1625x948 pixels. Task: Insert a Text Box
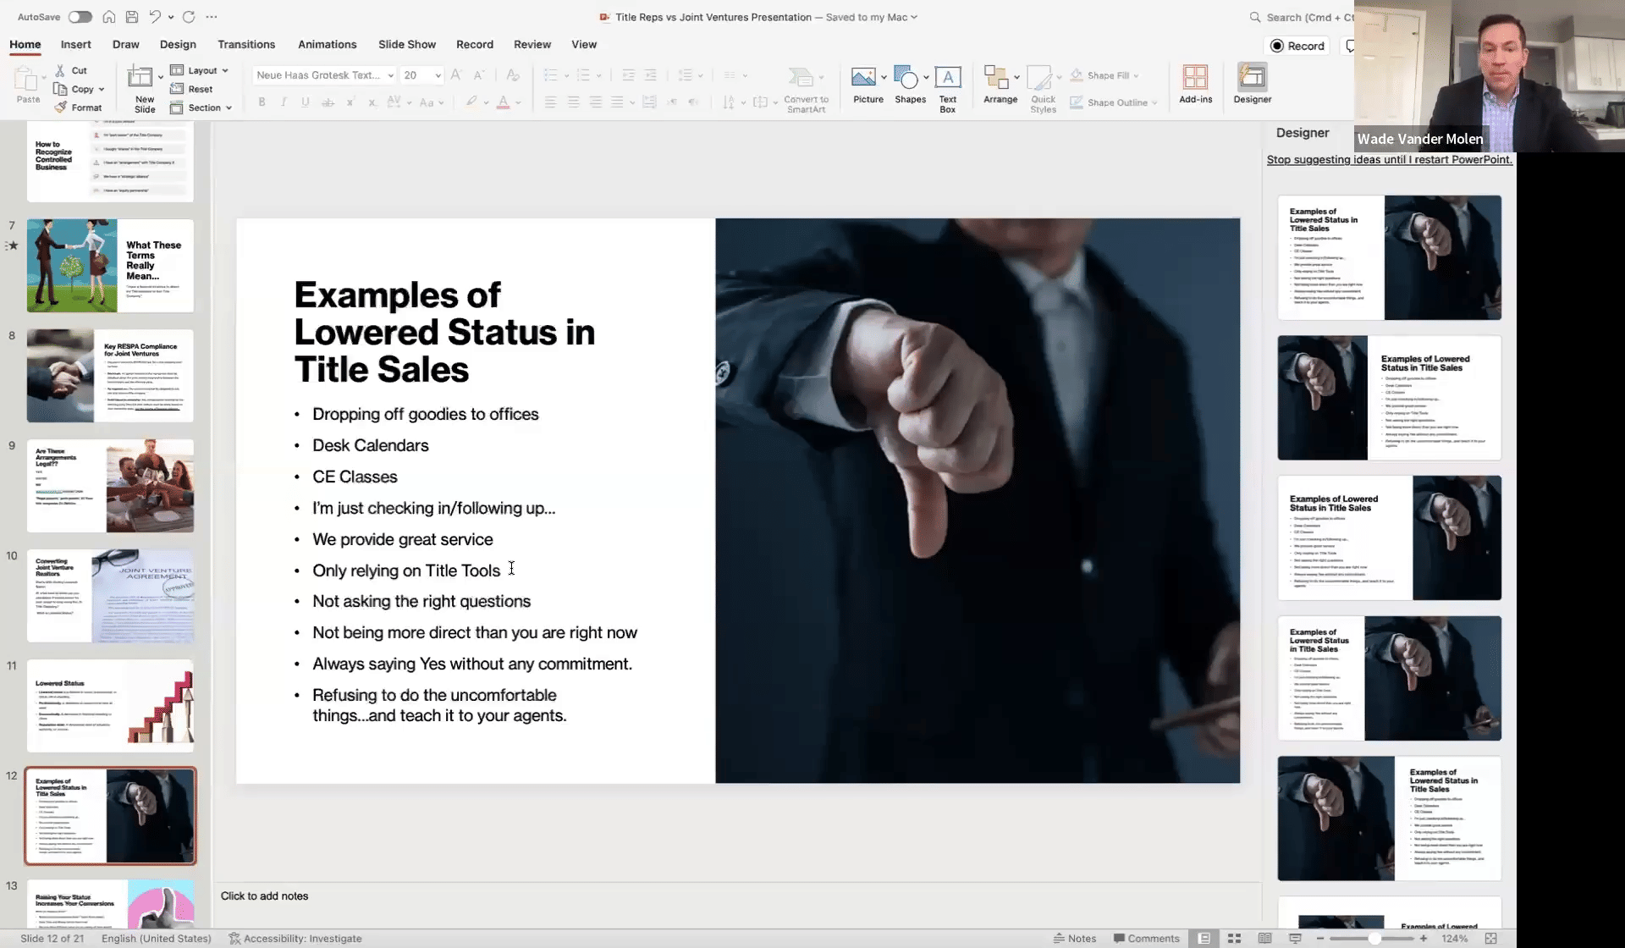tap(947, 78)
